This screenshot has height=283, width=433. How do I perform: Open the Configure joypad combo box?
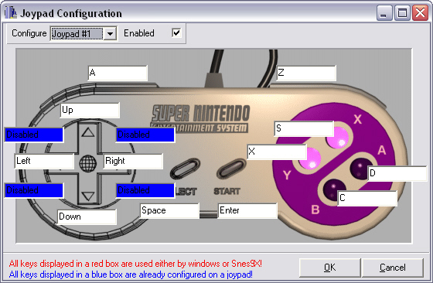tap(84, 34)
